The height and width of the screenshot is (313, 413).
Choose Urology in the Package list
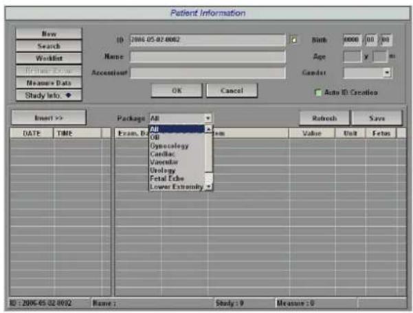click(177, 170)
